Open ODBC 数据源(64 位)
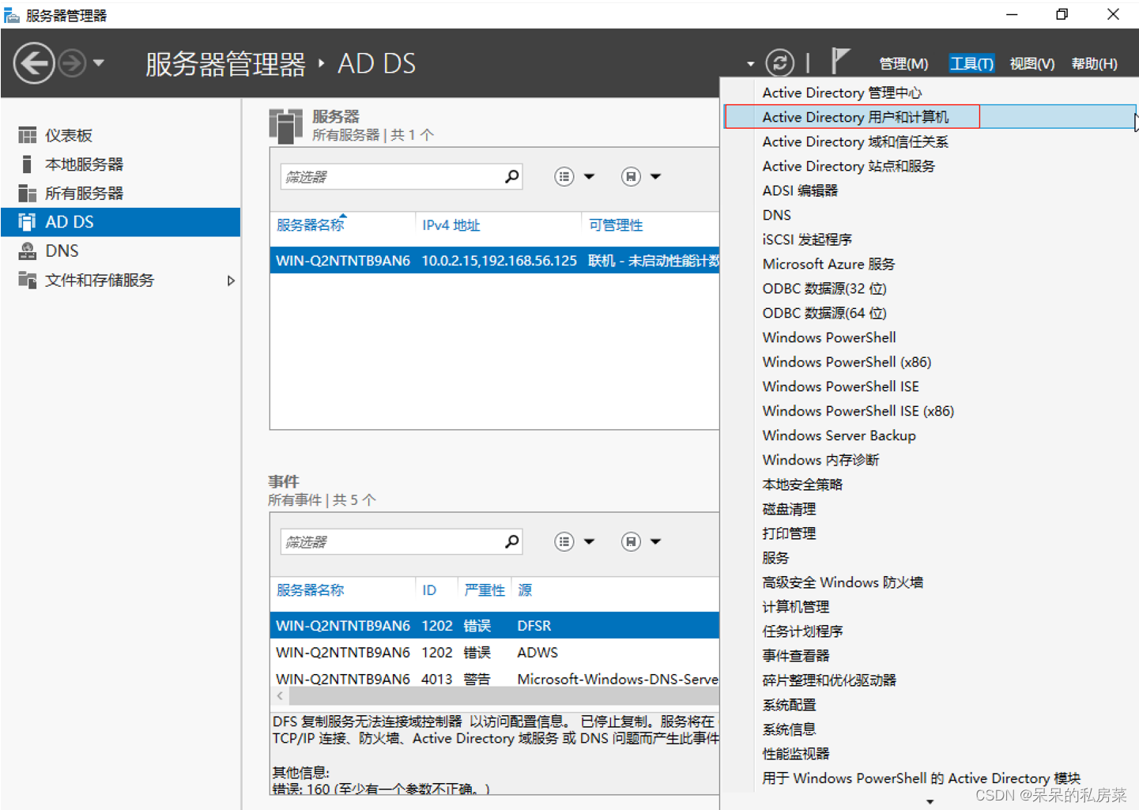1139x810 pixels. tap(824, 314)
